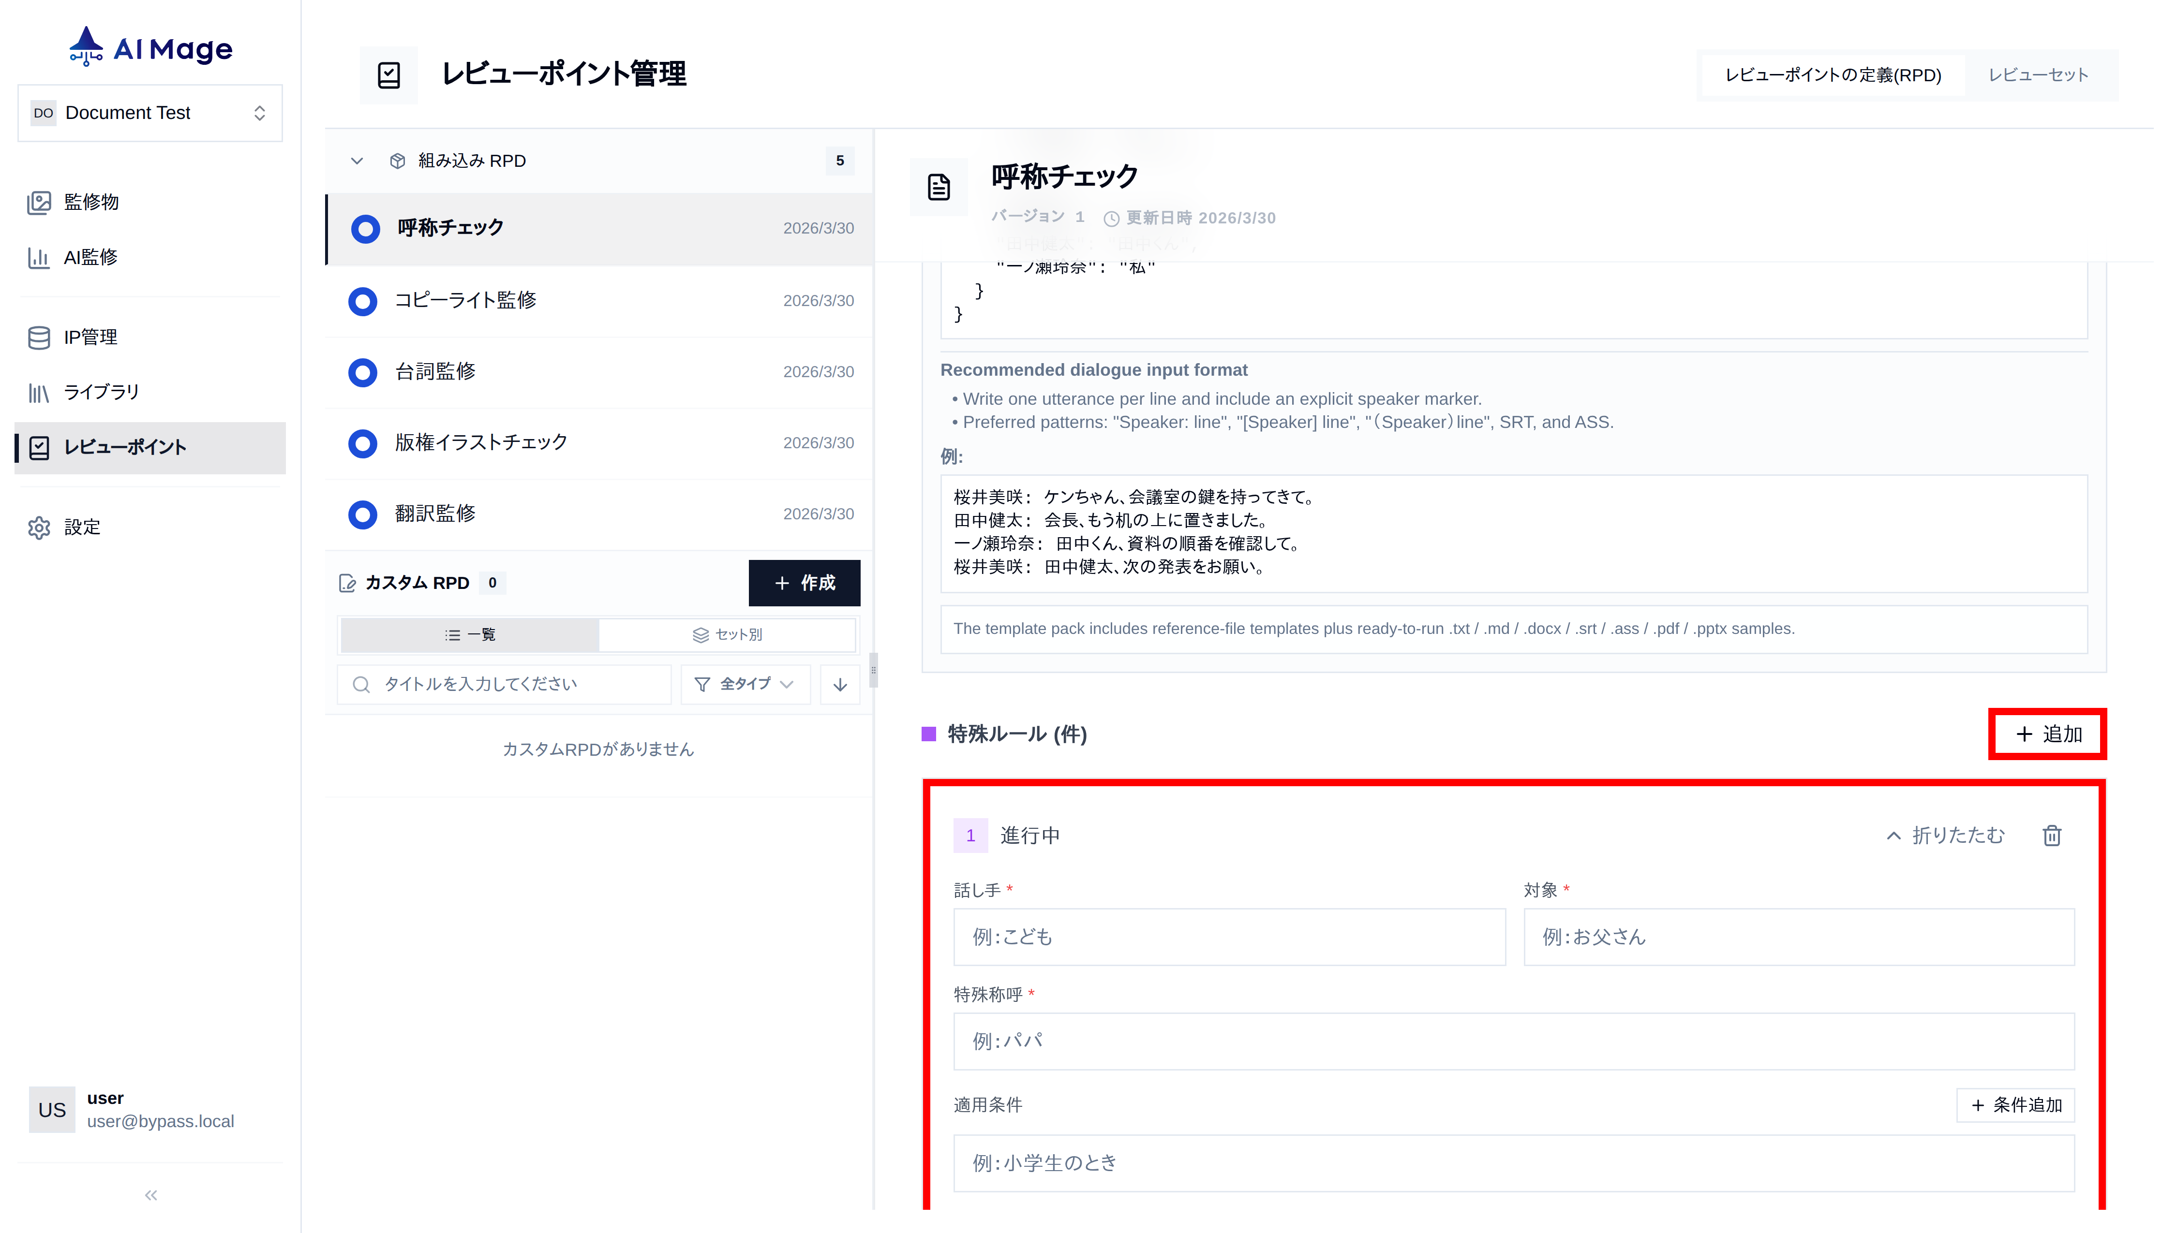The width and height of the screenshot is (2177, 1233).
Task: Click the IP管理 database icon
Action: [39, 338]
